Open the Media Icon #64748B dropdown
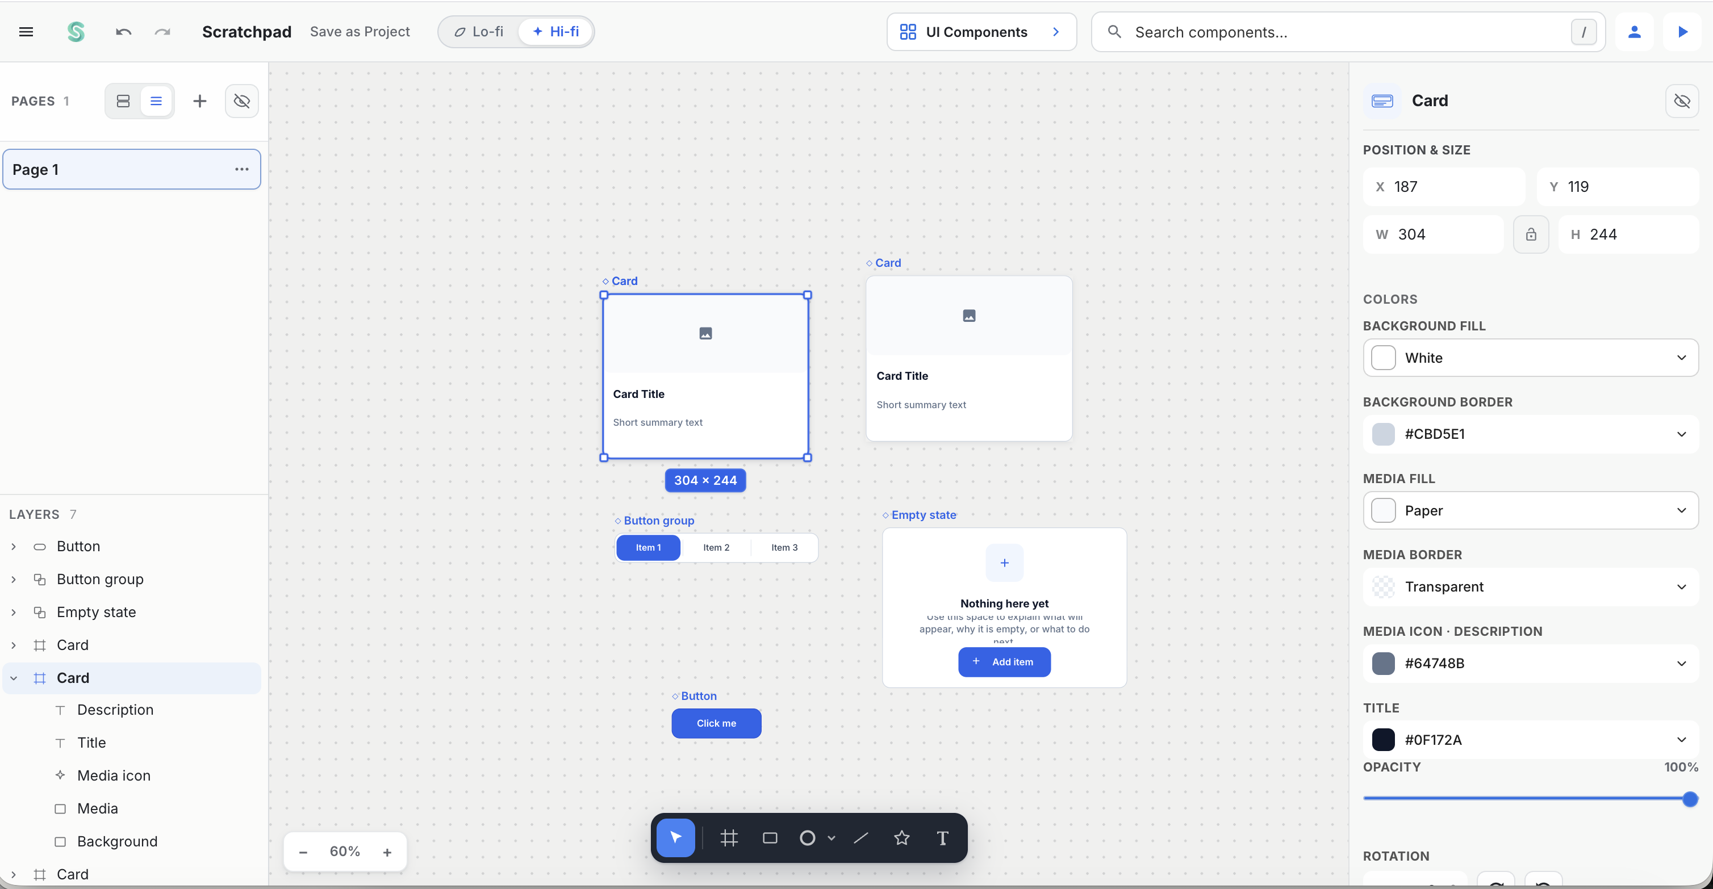Screen dimensions: 1713x889 click(1531, 664)
